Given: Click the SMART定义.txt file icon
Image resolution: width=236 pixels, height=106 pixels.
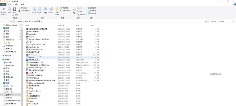Looking at the screenshot, I should 27,78.
